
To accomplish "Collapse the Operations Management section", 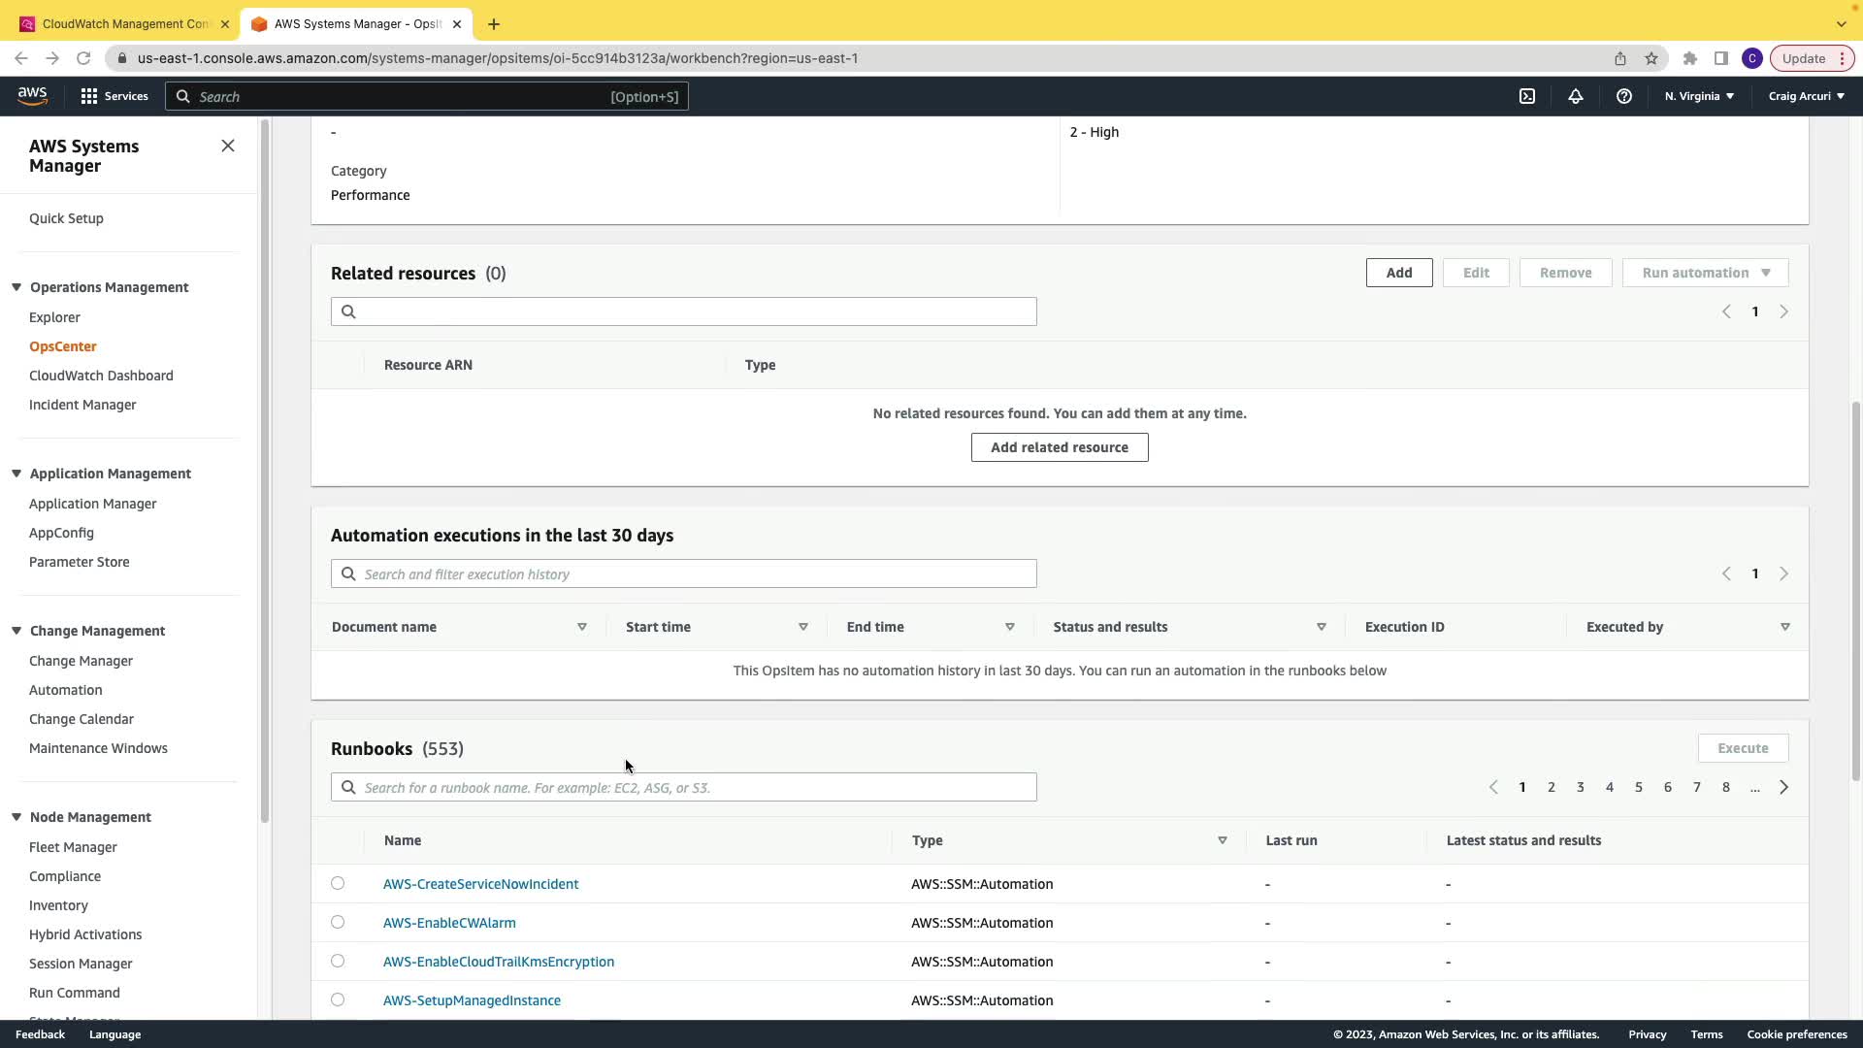I will [x=16, y=287].
